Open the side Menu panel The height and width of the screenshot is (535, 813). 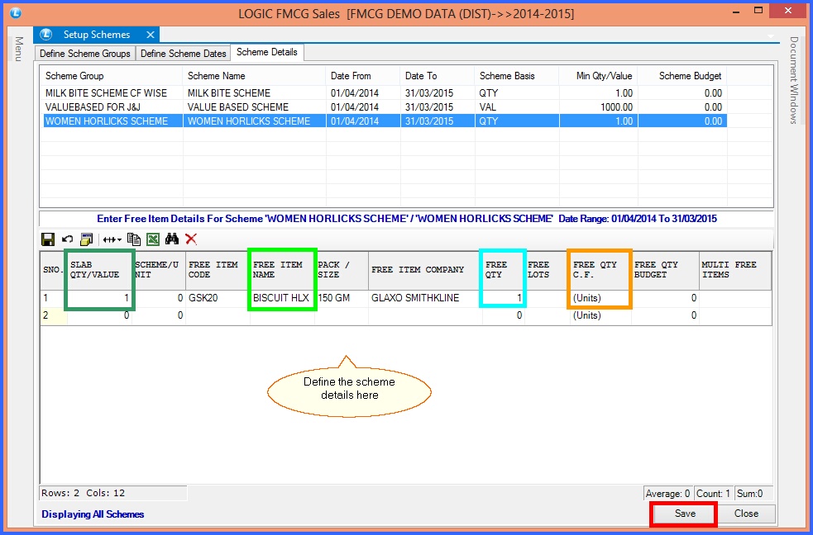[19, 50]
